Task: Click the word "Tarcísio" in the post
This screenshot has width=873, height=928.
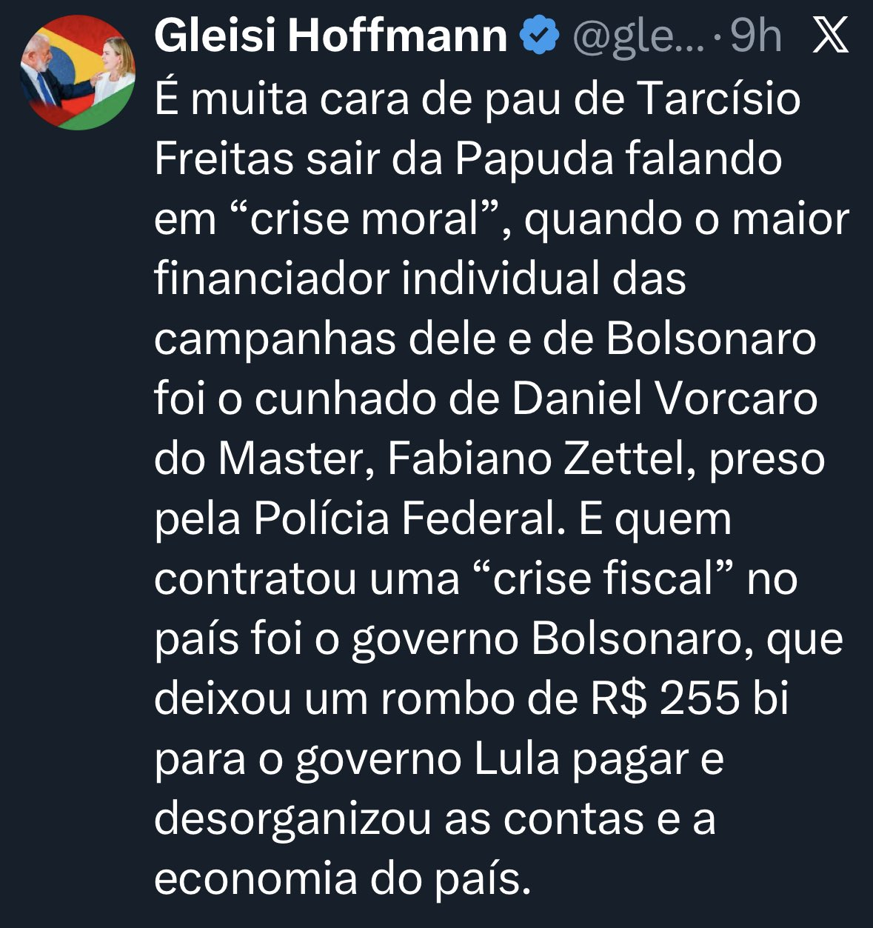Action: click(718, 98)
